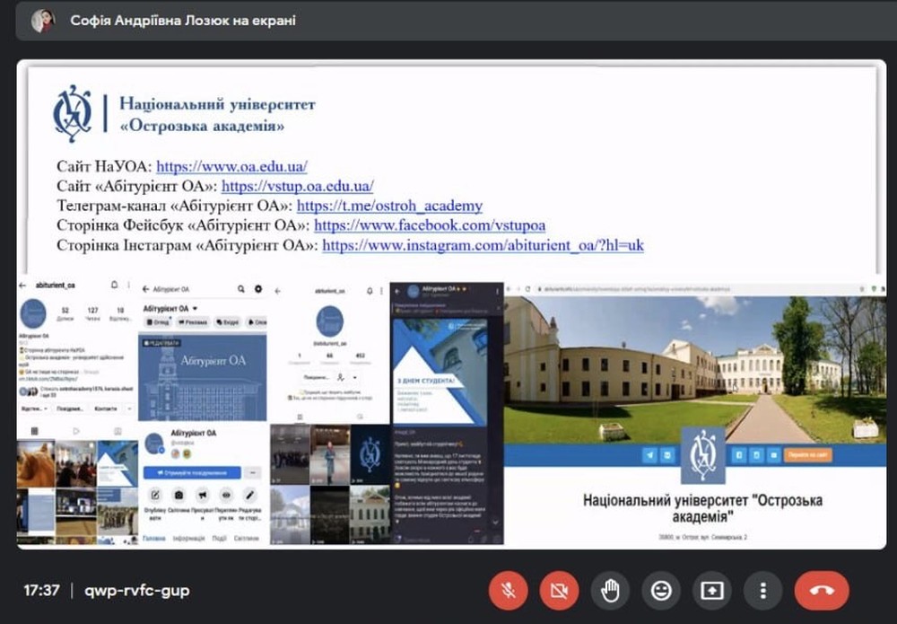Click Instagram message button next to Контакти

pos(70,409)
